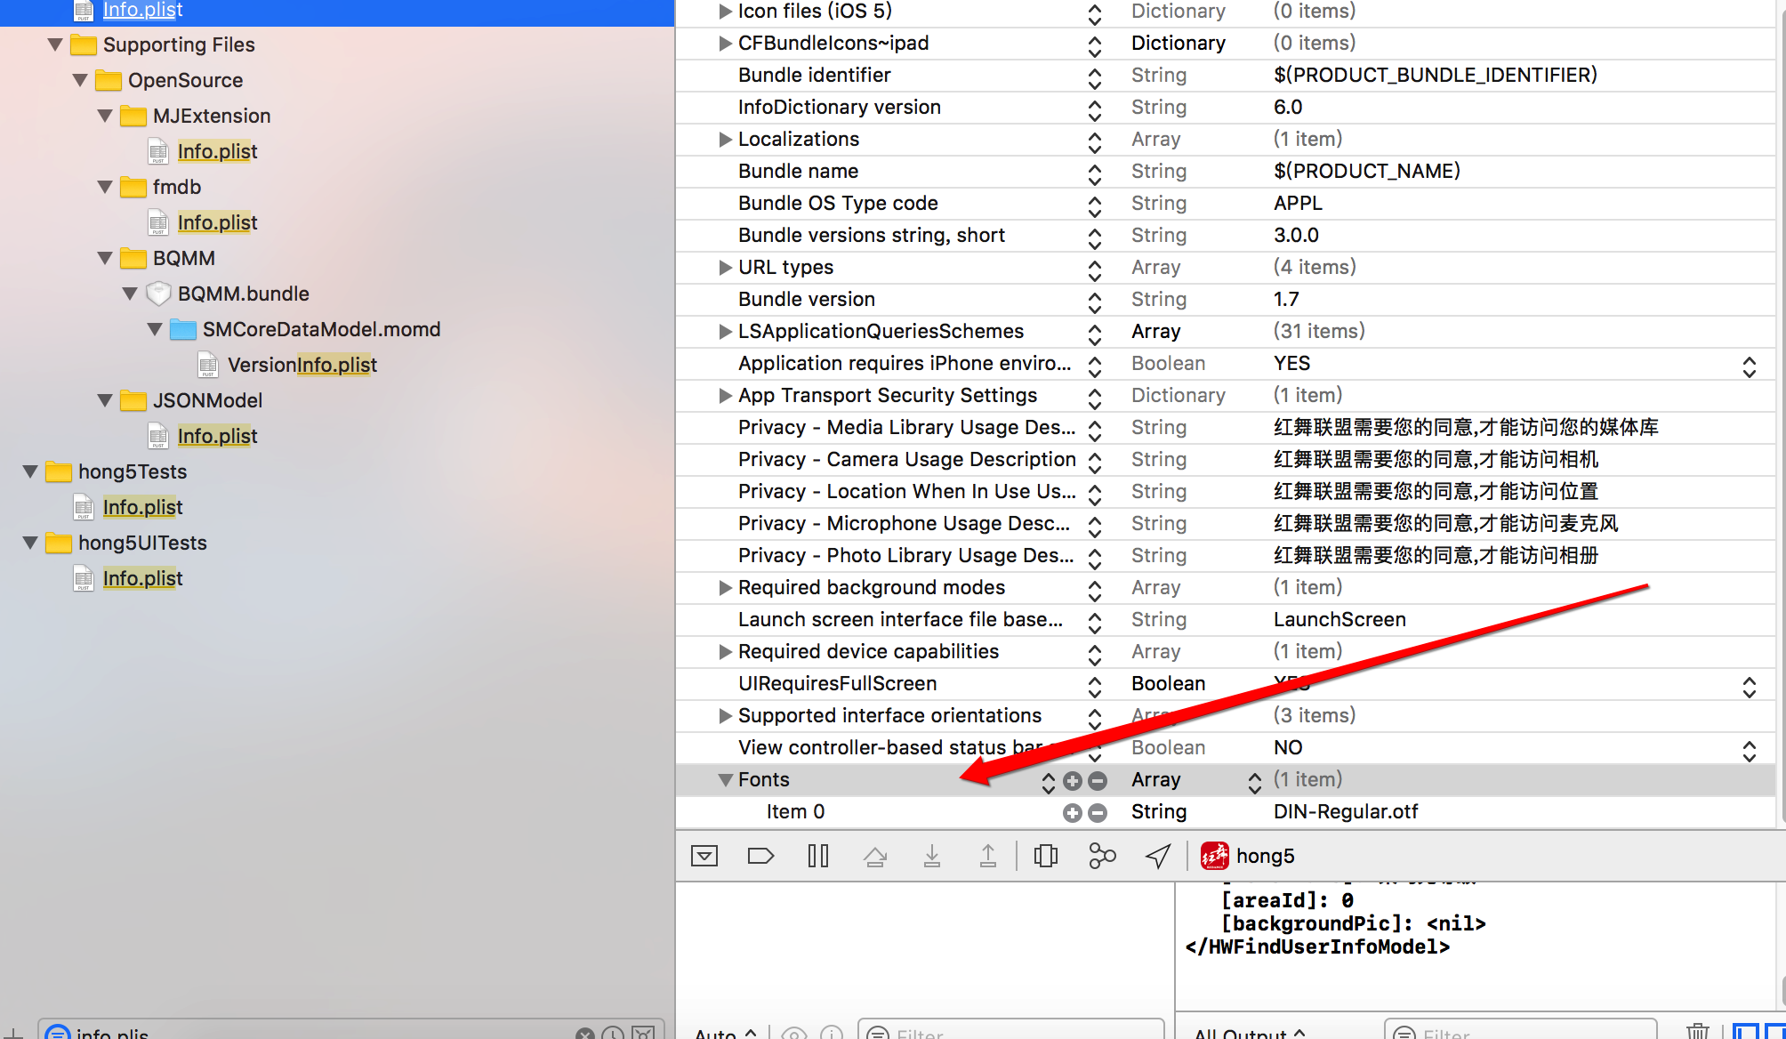1786x1039 pixels.
Task: Click the Simulate Location arrow icon
Action: pyautogui.click(x=1158, y=856)
